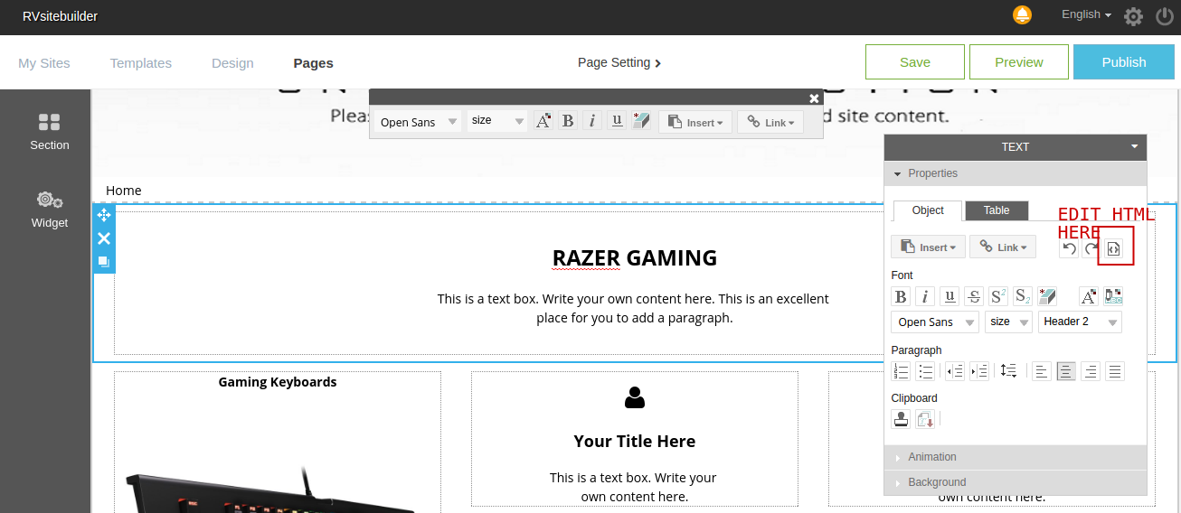Select the Object tab
This screenshot has width=1181, height=513.
928,210
